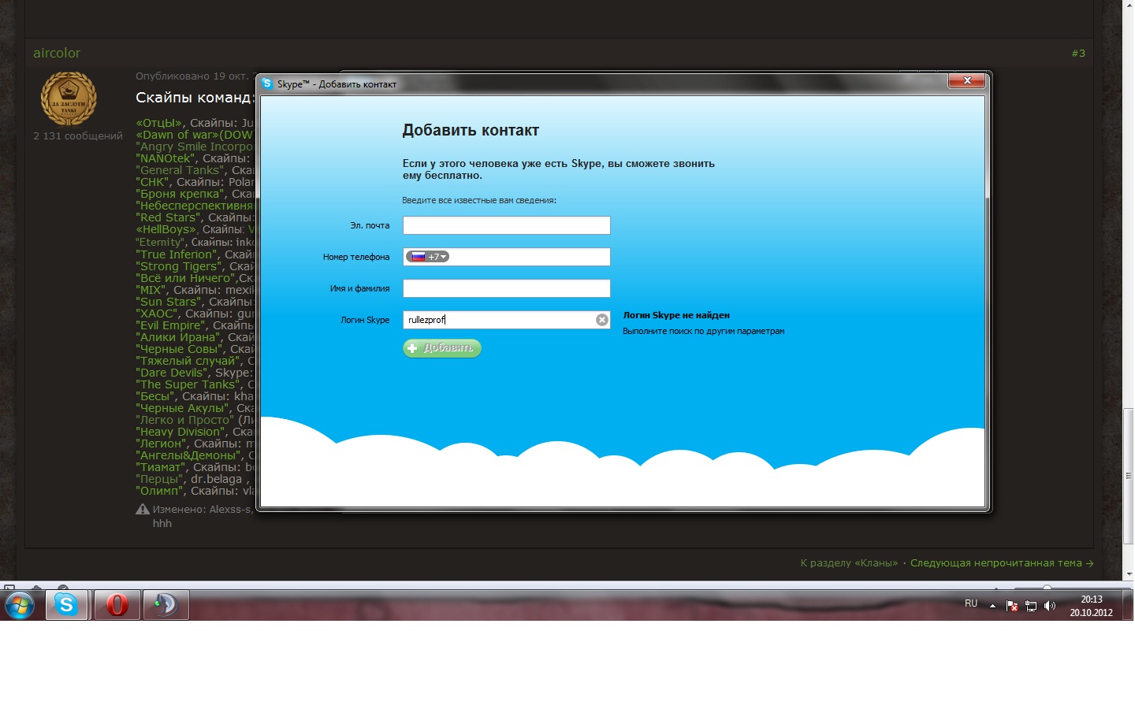This screenshot has height=709, width=1135.
Task: Click the "Броня крепка" clan link
Action: [180, 194]
